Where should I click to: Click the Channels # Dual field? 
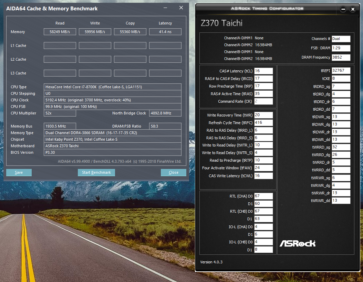pyautogui.click(x=341, y=39)
